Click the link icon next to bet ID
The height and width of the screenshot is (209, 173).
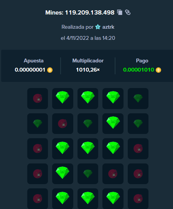pyautogui.click(x=128, y=12)
